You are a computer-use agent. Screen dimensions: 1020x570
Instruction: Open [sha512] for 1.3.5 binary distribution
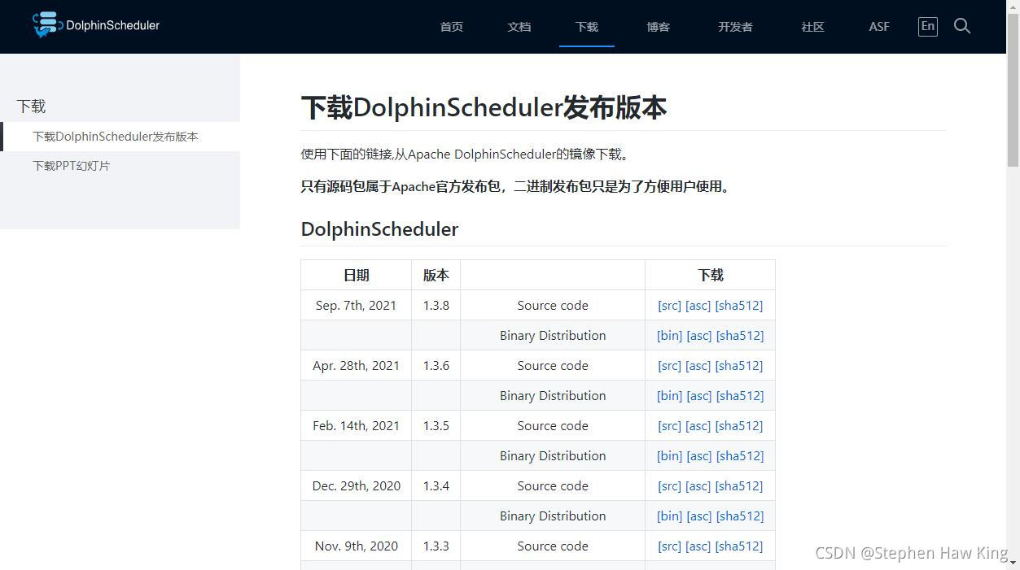click(740, 456)
